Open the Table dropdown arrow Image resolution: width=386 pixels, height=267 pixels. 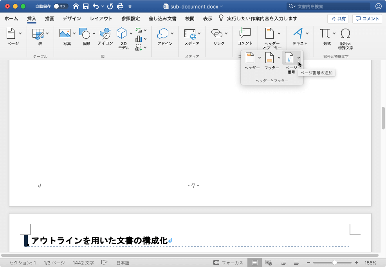pyautogui.click(x=47, y=33)
